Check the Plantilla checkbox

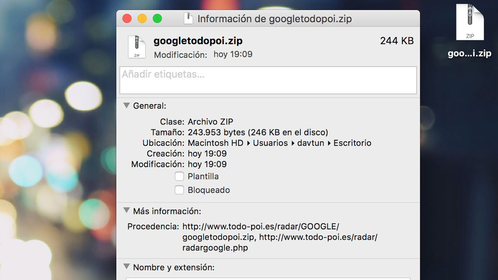click(179, 176)
